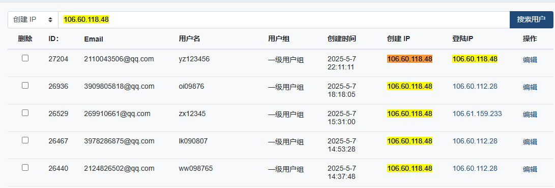
Task: Check the delete box for ID 27204
Action: (25, 58)
